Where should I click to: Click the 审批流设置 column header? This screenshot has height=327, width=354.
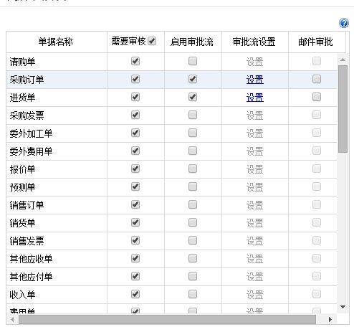(254, 42)
